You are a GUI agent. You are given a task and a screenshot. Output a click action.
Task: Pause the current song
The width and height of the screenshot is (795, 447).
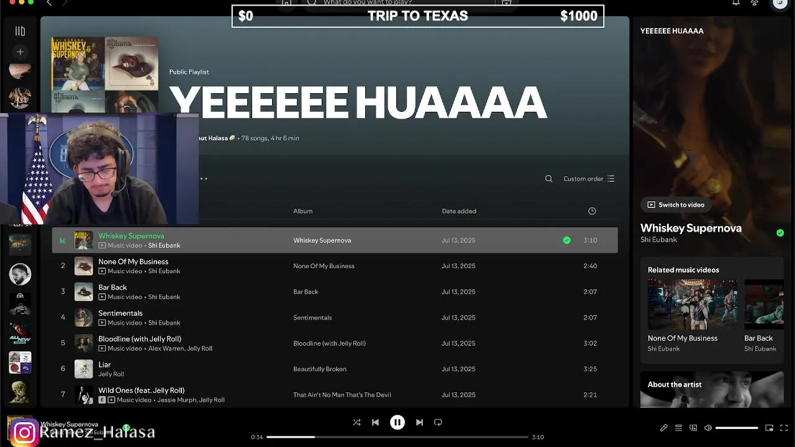(x=397, y=422)
